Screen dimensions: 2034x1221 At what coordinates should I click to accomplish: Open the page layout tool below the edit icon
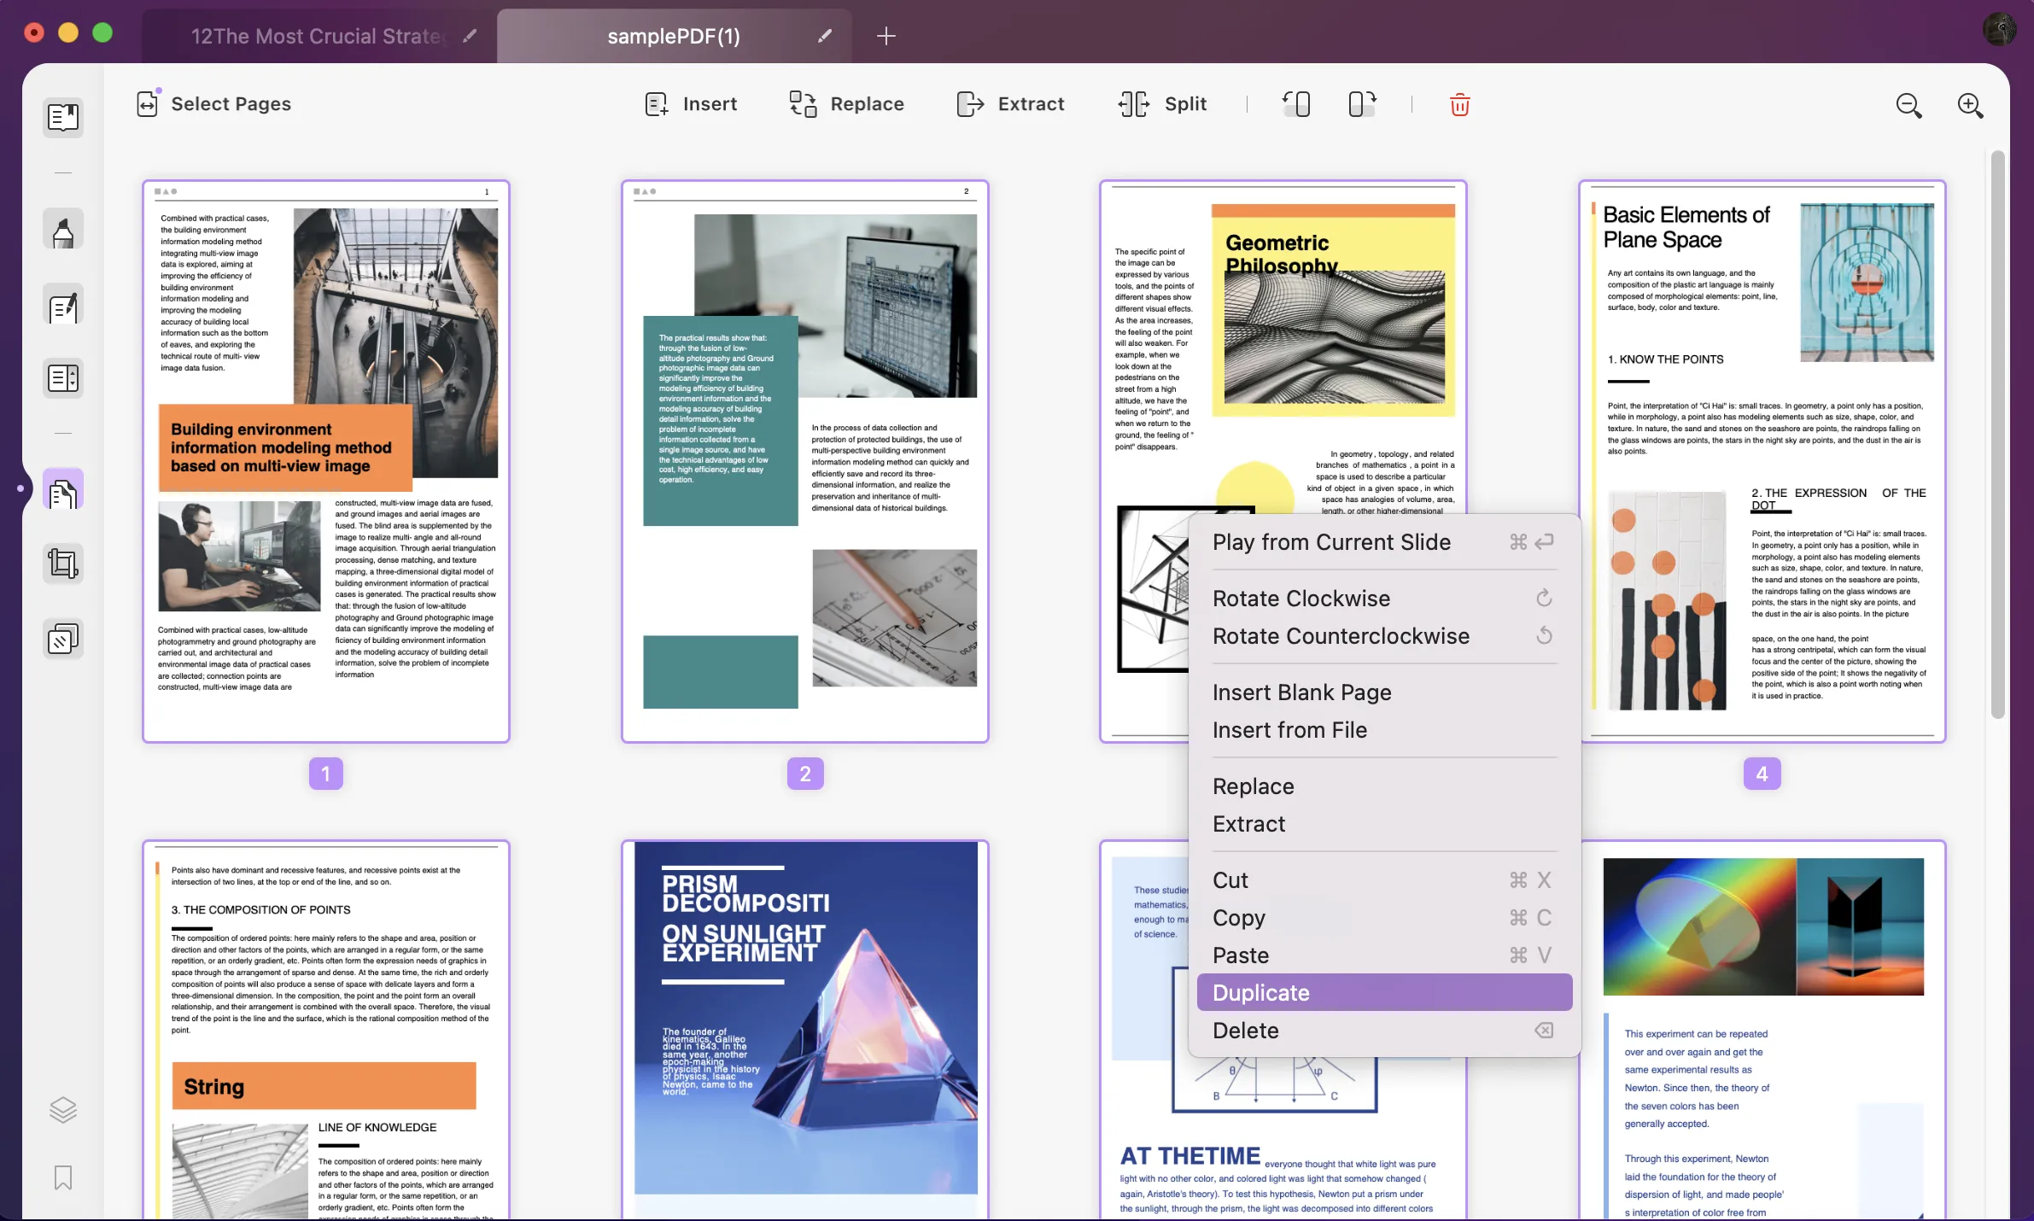(62, 377)
